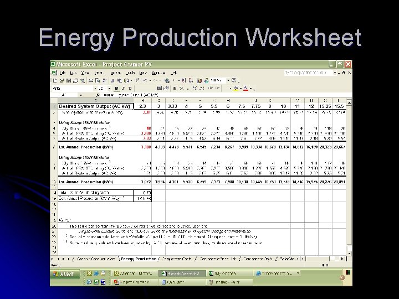Sort ascending with the A-Z icon
Image resolution: width=399 pixels, height=299 pixels.
pyautogui.click(x=184, y=81)
